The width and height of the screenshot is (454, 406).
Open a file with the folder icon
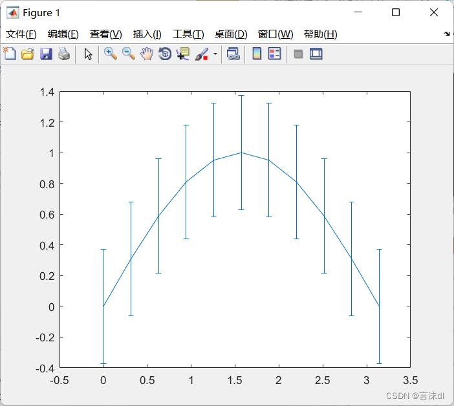click(x=27, y=54)
